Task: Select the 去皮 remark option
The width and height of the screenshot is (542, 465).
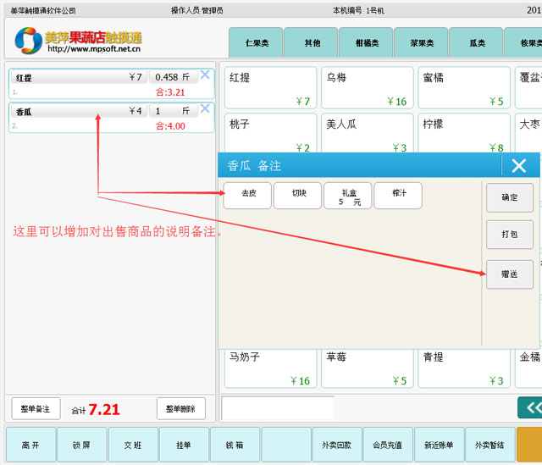Action: point(247,195)
